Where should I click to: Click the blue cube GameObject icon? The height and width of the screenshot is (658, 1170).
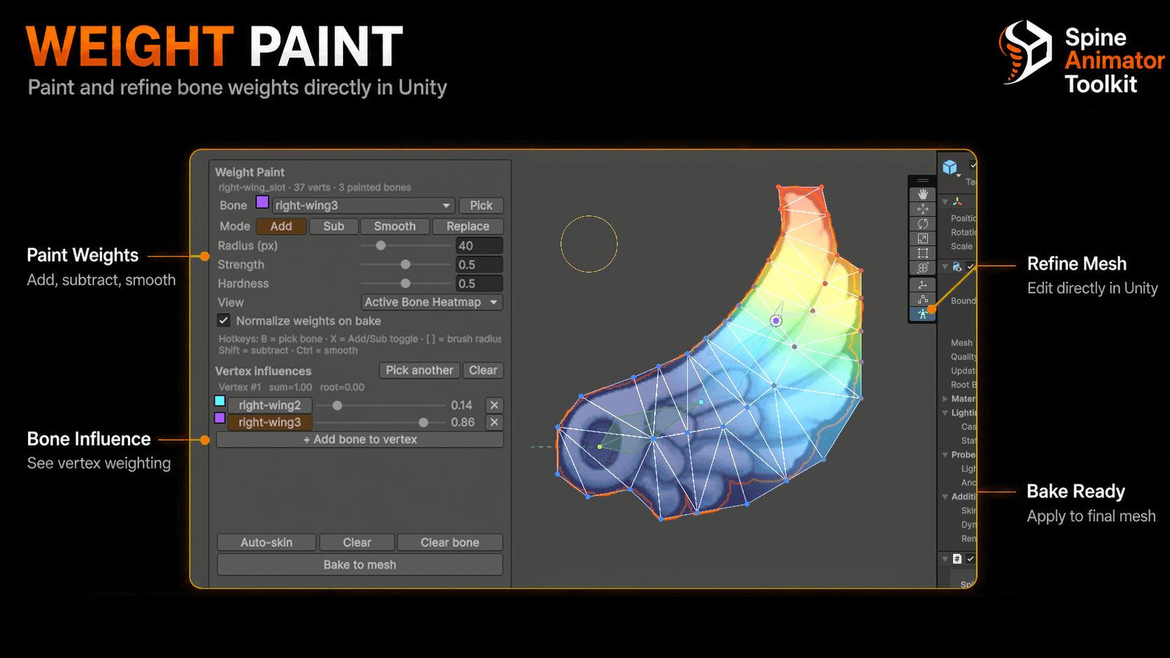coord(950,167)
